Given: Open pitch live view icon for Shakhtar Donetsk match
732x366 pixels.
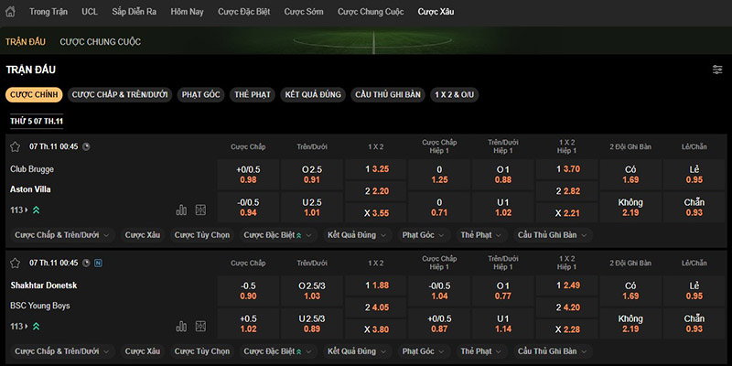Looking at the screenshot, I should (200, 326).
